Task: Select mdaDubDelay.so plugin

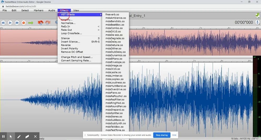Action: [x=116, y=52]
